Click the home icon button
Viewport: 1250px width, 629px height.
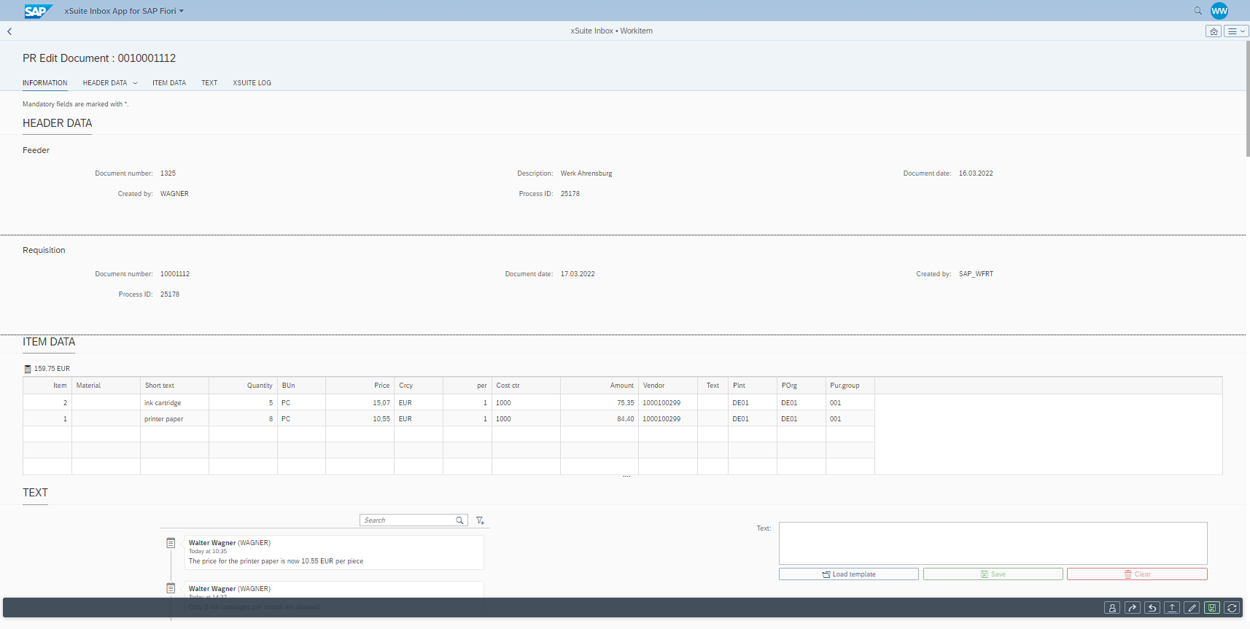1214,31
